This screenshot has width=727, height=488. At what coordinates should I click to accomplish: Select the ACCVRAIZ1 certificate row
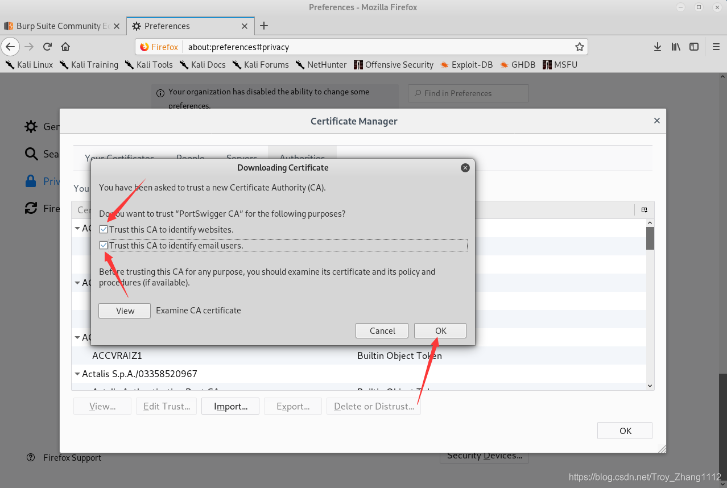click(359, 355)
